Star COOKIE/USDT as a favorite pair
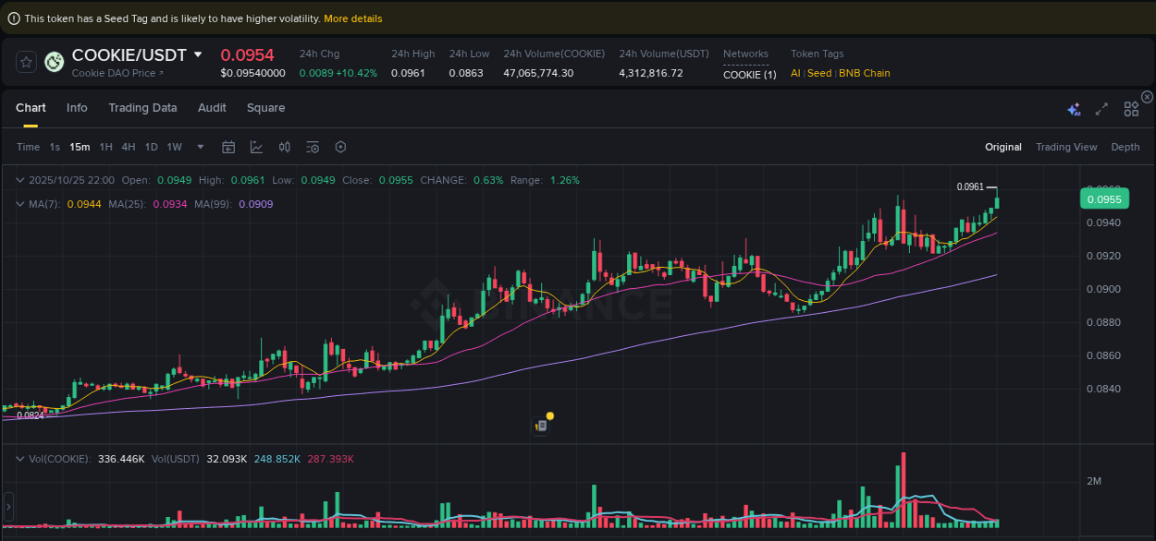Screen dimensions: 1156x541 coord(25,62)
